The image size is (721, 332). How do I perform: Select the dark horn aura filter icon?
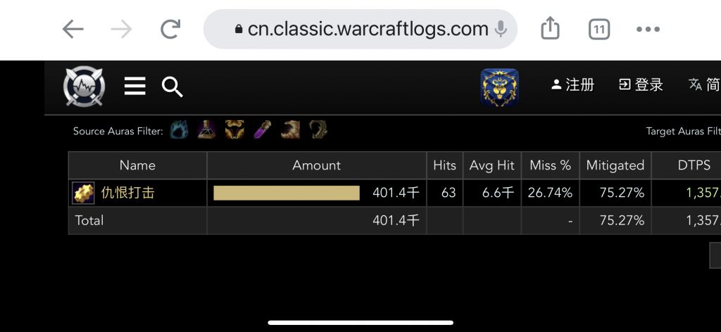pos(318,130)
